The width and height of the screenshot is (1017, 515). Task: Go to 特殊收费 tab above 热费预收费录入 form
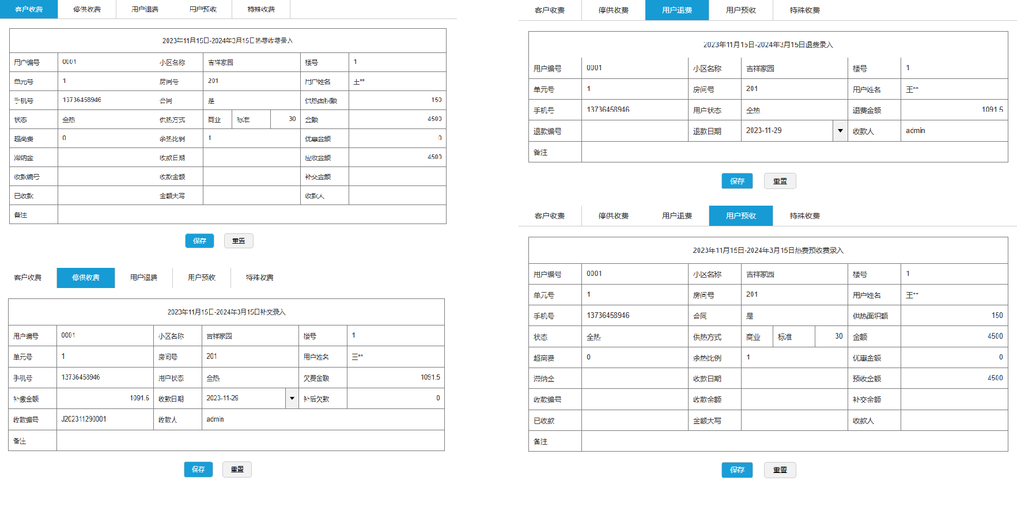click(805, 216)
